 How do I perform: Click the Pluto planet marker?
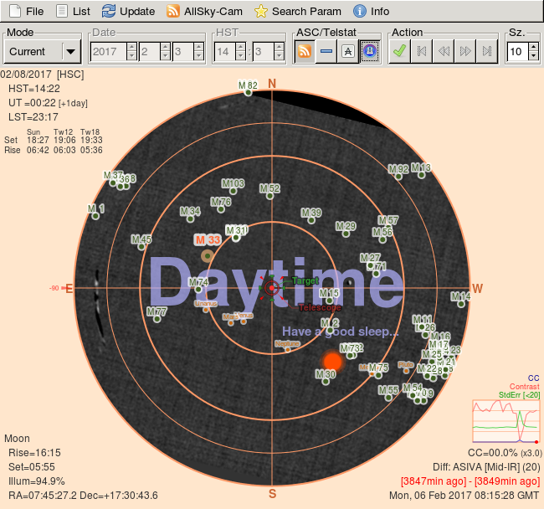point(406,371)
